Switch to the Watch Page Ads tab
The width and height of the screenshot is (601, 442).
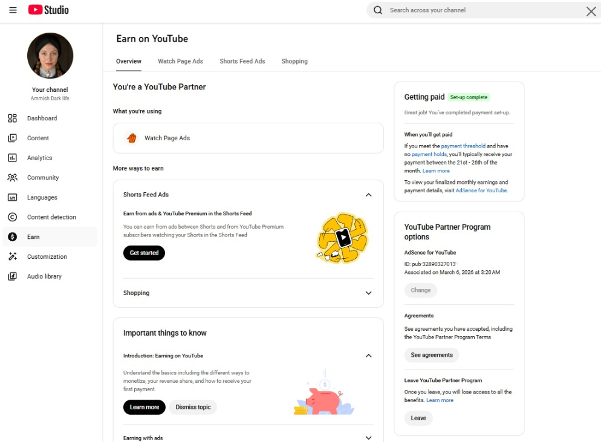tap(181, 61)
